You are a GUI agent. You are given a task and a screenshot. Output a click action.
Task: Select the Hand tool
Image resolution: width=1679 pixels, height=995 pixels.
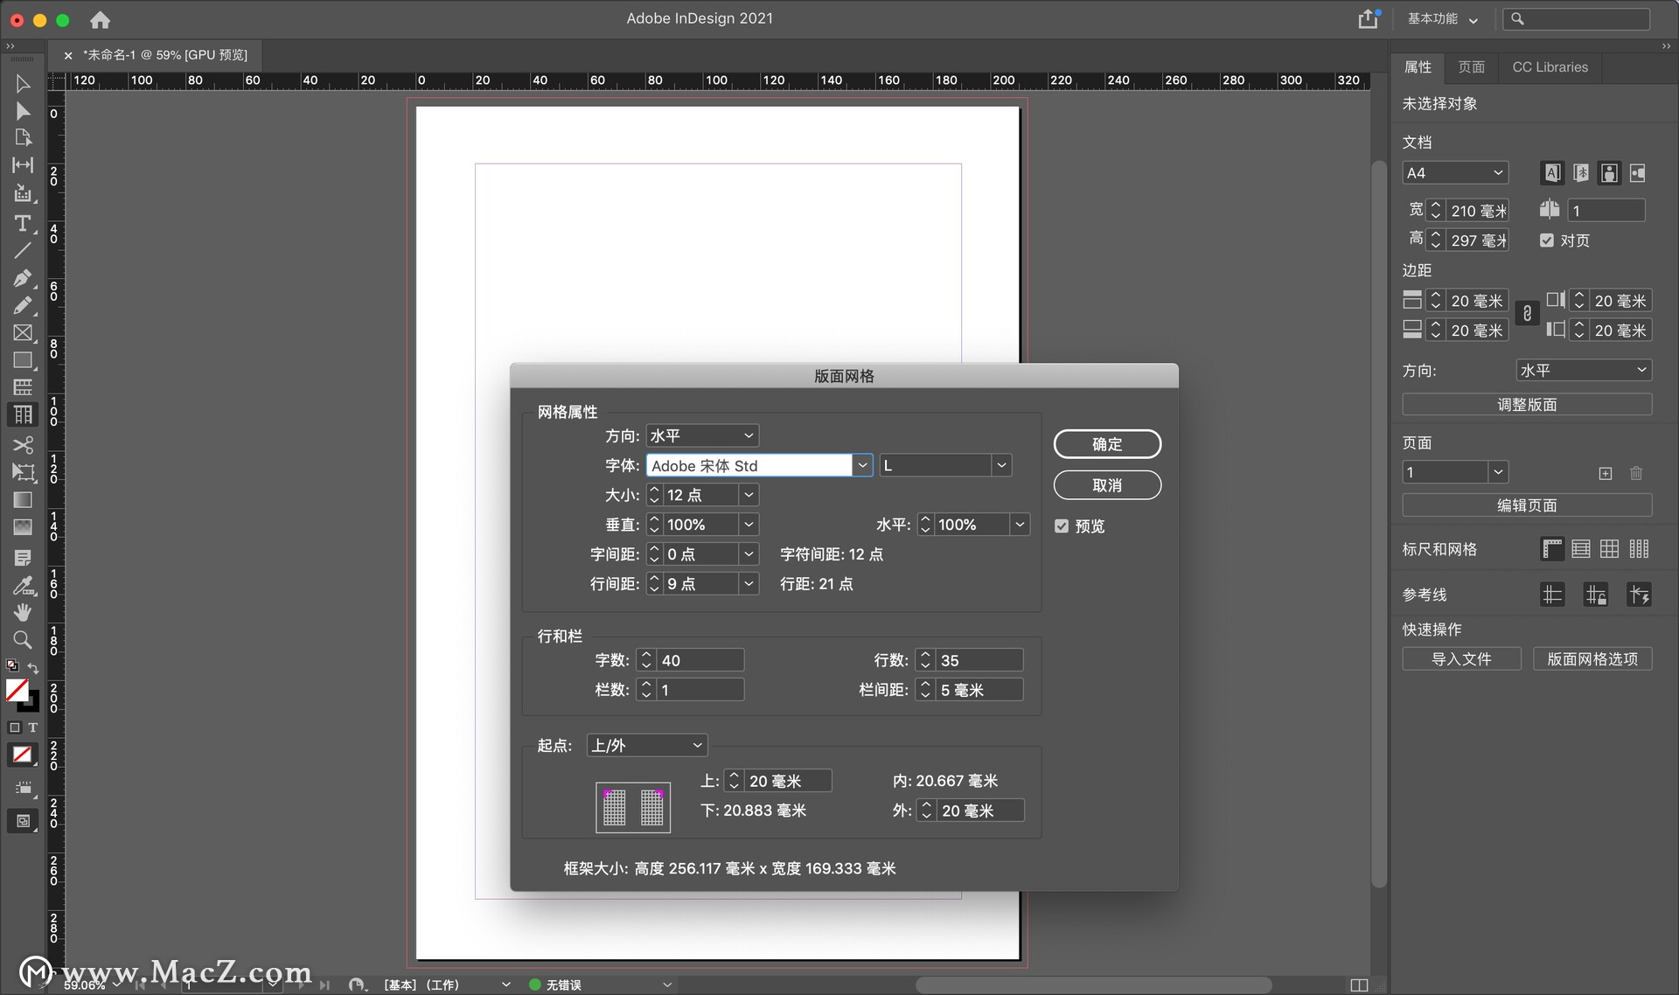23,614
